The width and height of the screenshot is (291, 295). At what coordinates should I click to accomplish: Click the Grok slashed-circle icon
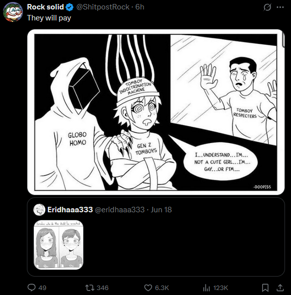coord(267,7)
